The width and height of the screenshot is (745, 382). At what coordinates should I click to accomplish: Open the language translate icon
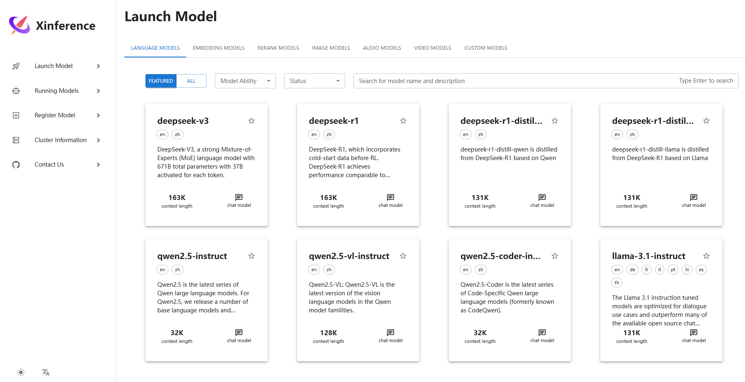[46, 372]
